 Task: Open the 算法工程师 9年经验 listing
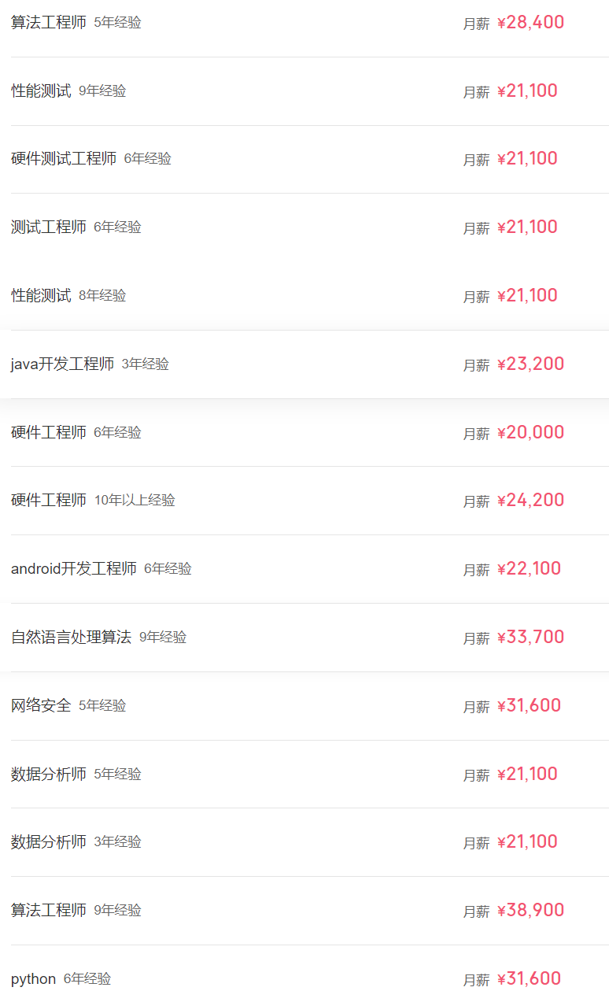pos(49,911)
